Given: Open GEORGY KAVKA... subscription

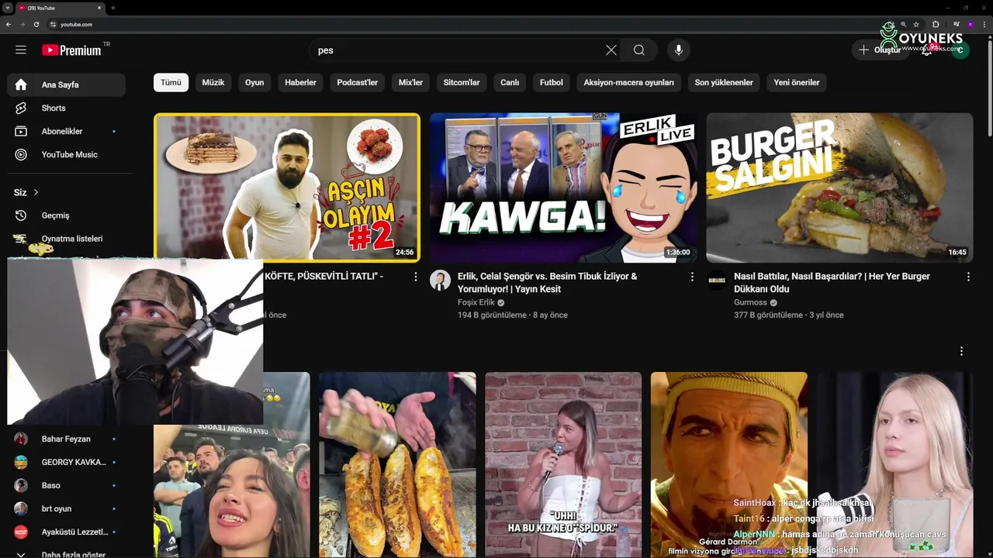Looking at the screenshot, I should 66,462.
